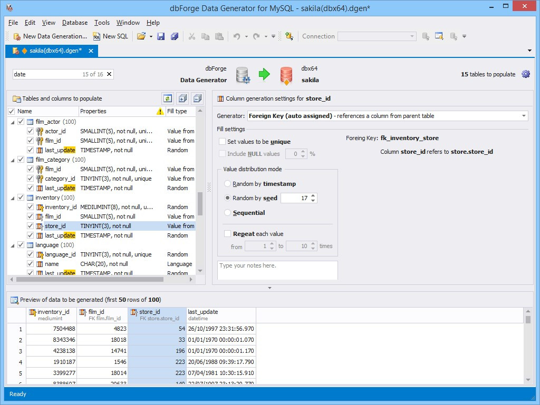Viewport: 540px width, 405px height.
Task: Click the Open file folder icon
Action: [x=141, y=36]
